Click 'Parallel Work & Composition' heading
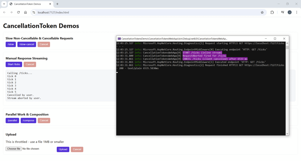Screen dimensions: 301x161 (27, 114)
